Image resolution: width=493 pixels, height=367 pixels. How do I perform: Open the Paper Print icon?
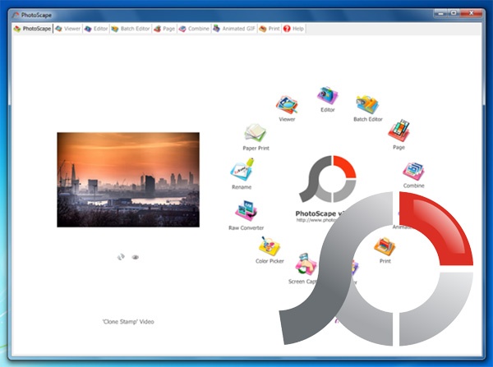(256, 133)
